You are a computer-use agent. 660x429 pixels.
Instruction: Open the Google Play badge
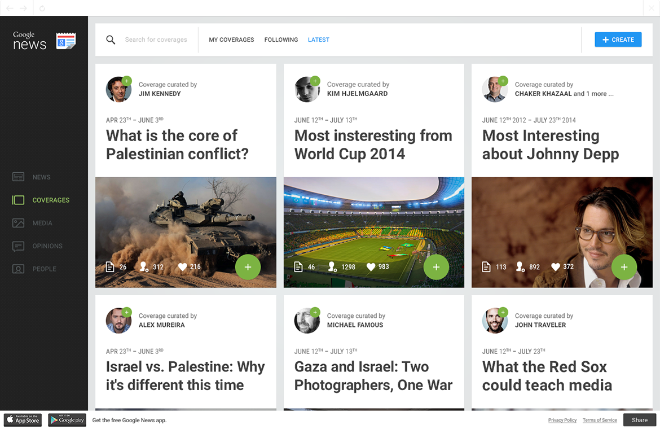click(67, 420)
